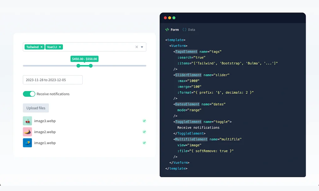Click the code icon beside the Form tab
The image size is (319, 191).
tap(167, 30)
